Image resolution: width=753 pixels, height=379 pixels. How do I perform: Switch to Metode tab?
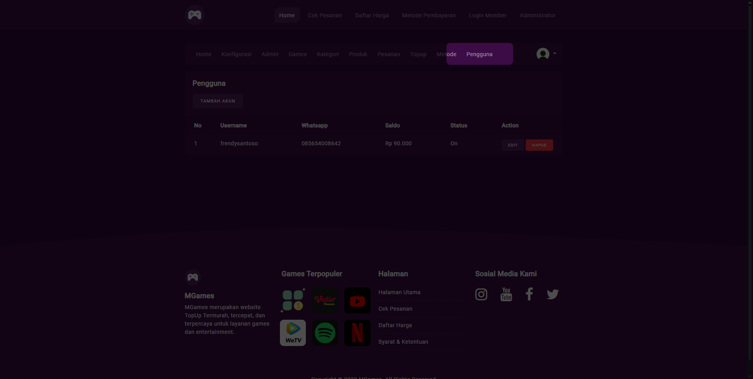click(x=446, y=54)
